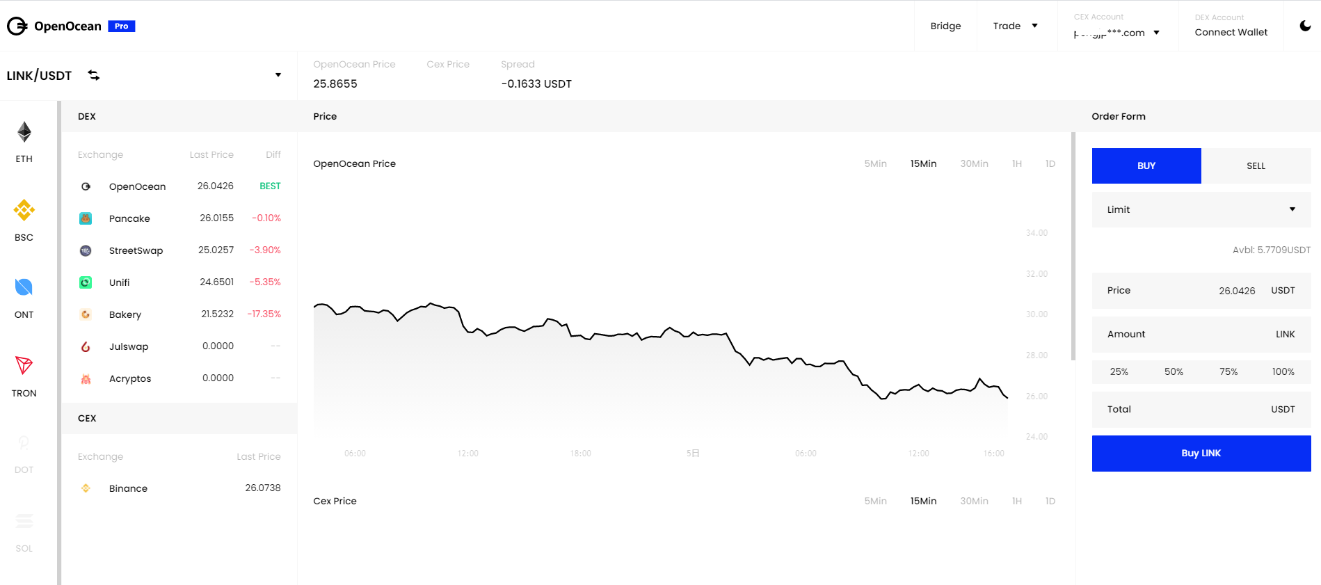Select the ETH chain icon
Viewport: 1321px width, 585px height.
click(x=24, y=132)
